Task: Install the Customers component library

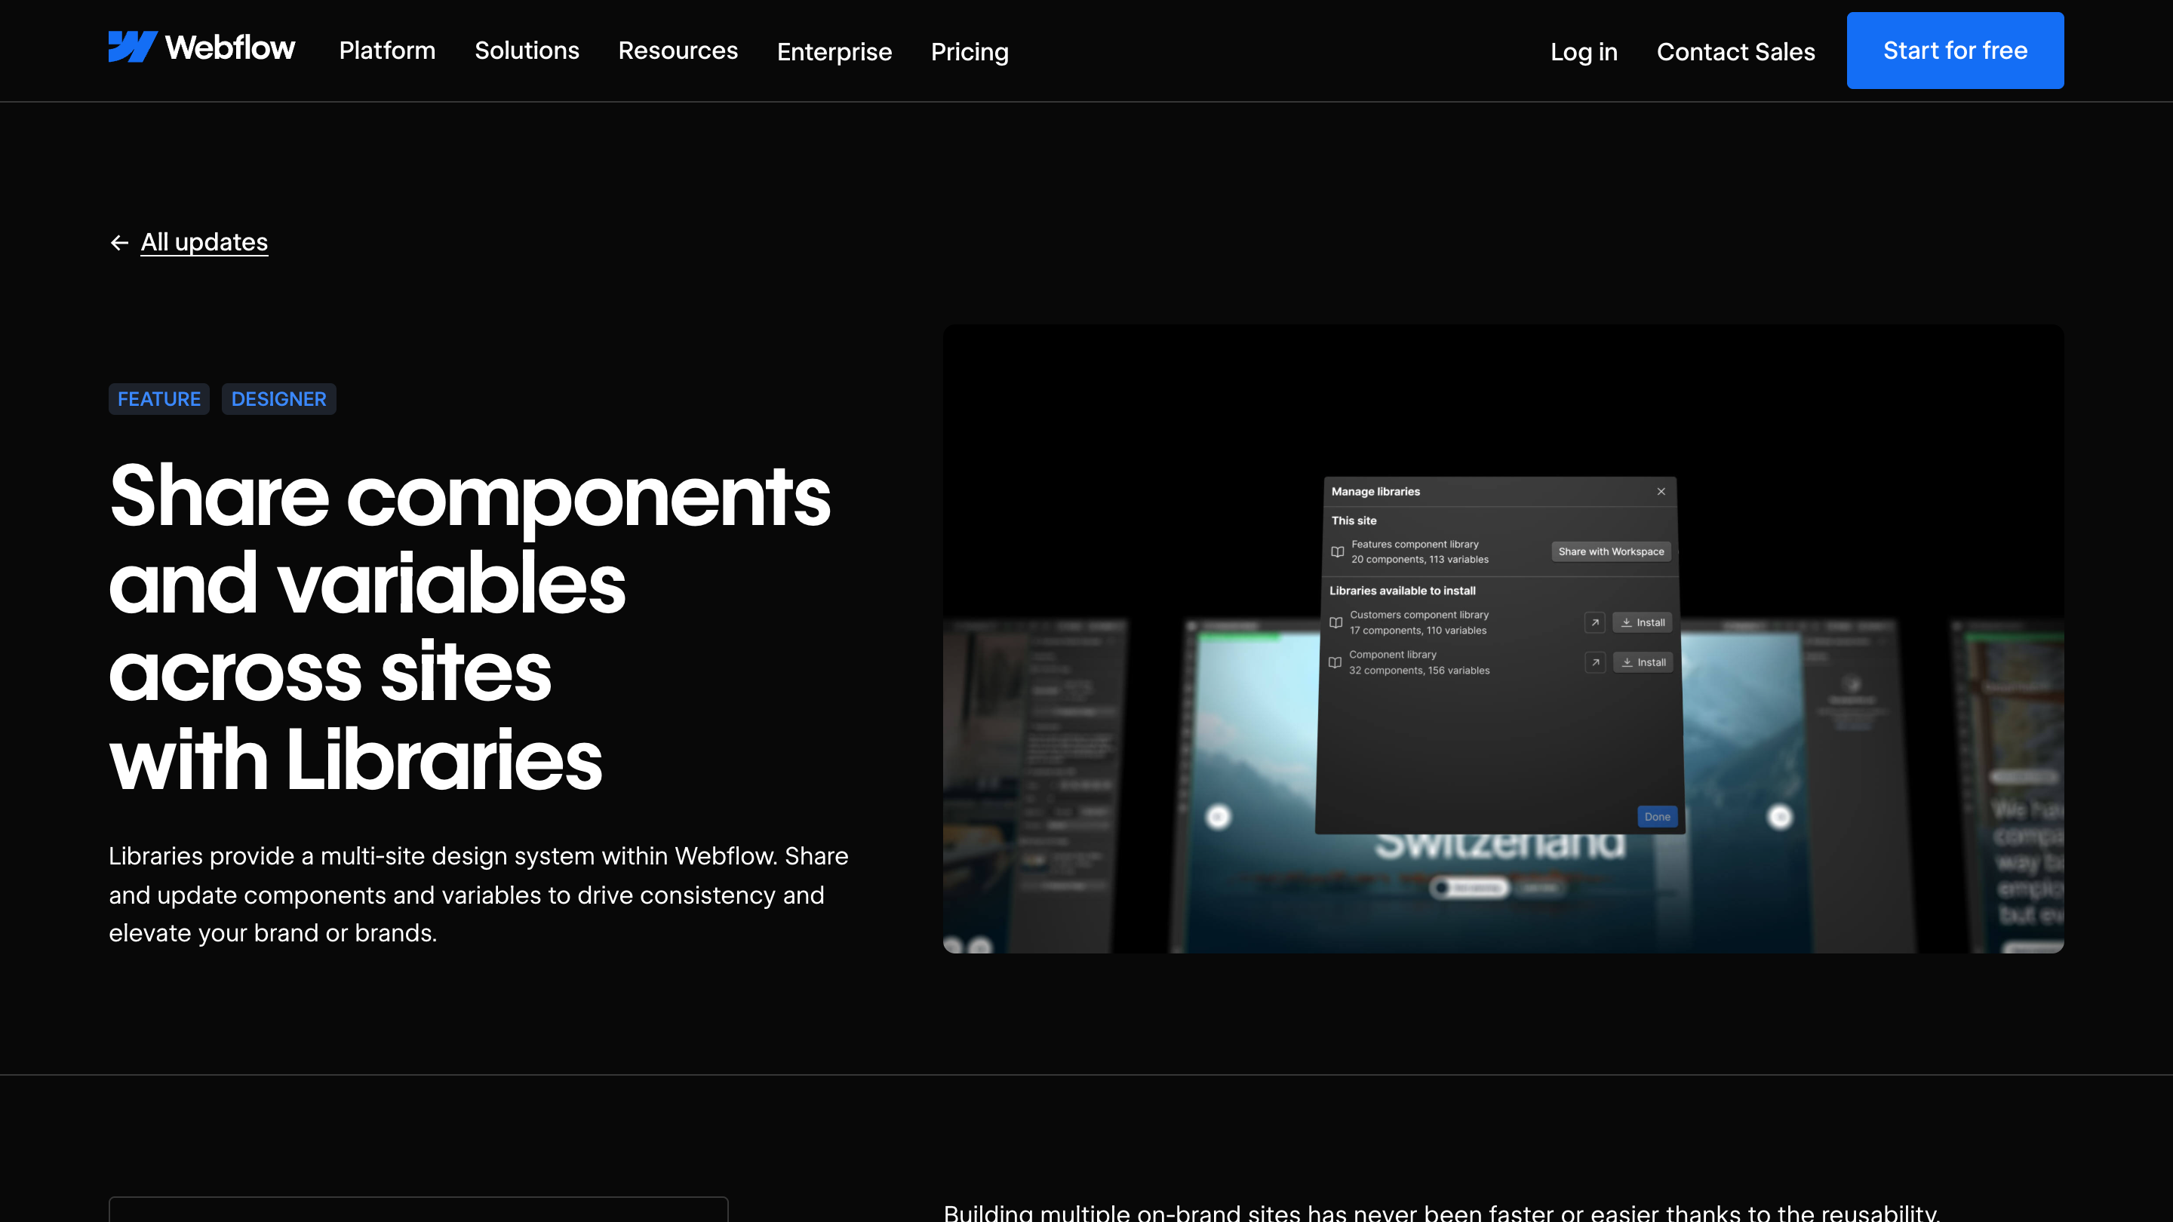Action: tap(1643, 622)
